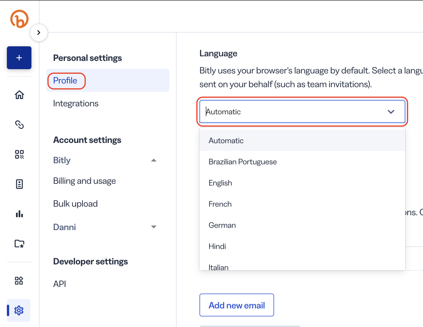Open the QR Codes icon

19,154
